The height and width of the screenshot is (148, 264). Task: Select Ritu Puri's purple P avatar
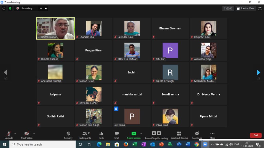tap(170, 50)
